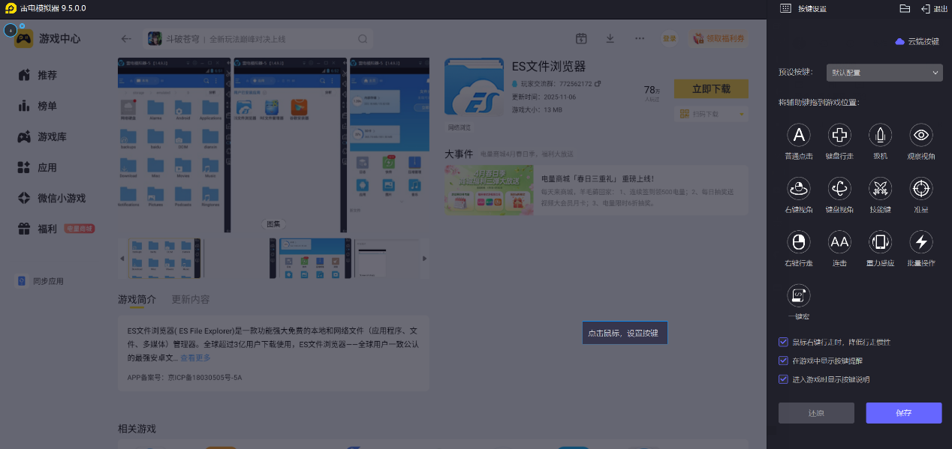Viewport: 952px width, 449px height.
Task: Select the 批量操作 lightning bolt icon
Action: click(921, 241)
